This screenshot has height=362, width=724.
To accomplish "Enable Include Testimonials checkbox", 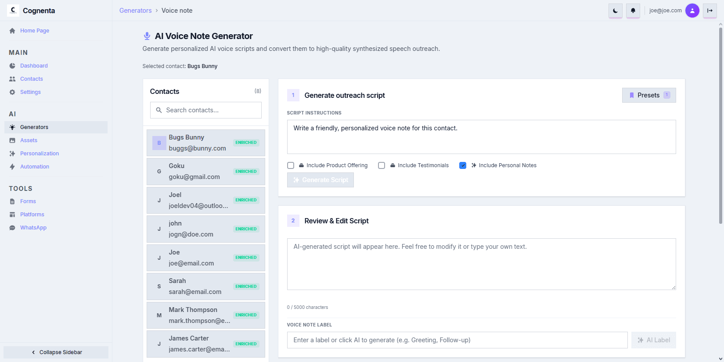I will 382,165.
